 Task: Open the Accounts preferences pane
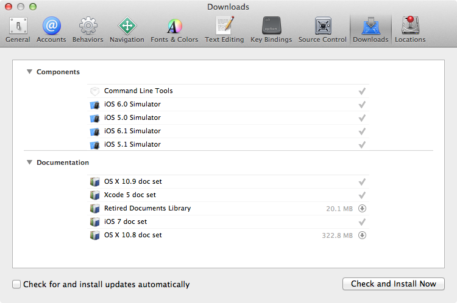(x=51, y=30)
